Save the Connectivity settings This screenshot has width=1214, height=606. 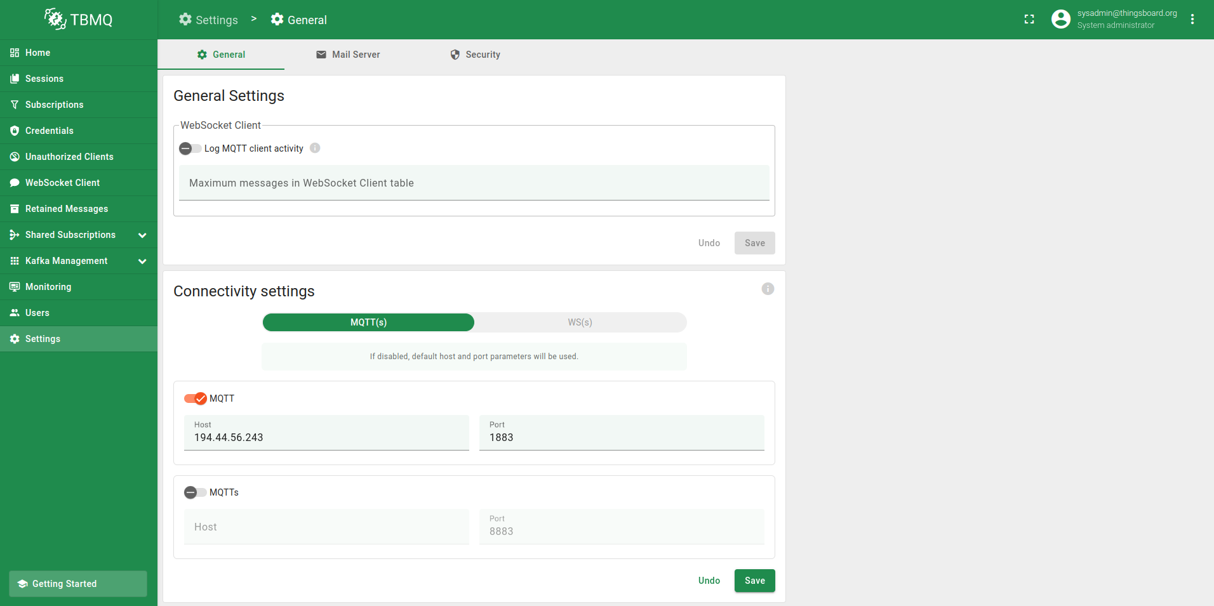(x=754, y=581)
